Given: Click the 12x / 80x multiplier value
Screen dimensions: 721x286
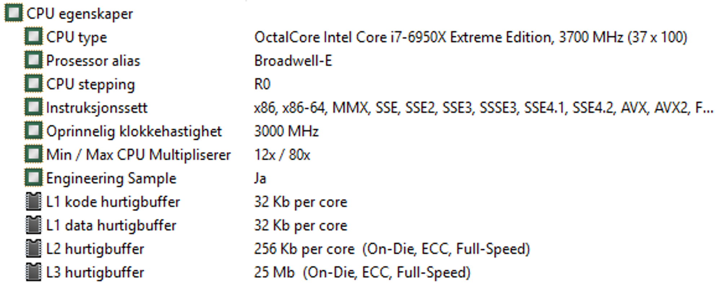Looking at the screenshot, I should click(x=282, y=155).
